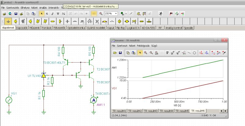Toggle the grid display button

[x=94, y=14]
